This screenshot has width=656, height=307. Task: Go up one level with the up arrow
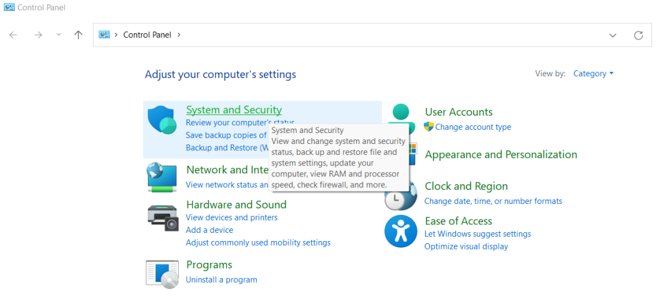tap(78, 35)
